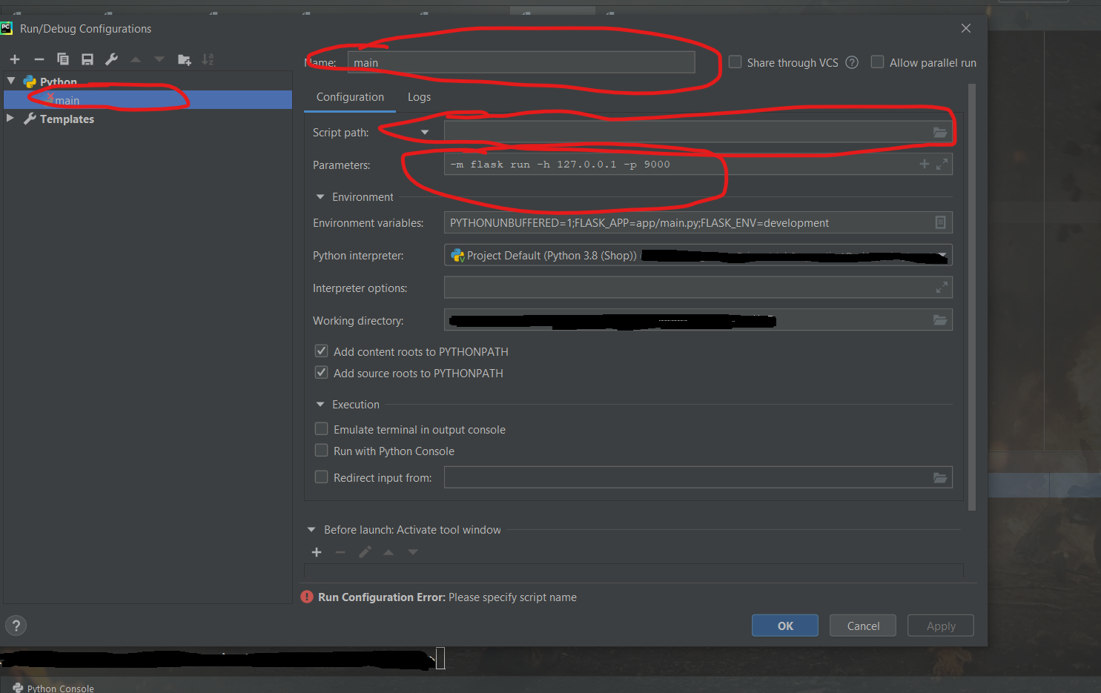Enable Run with Python Console

[322, 451]
